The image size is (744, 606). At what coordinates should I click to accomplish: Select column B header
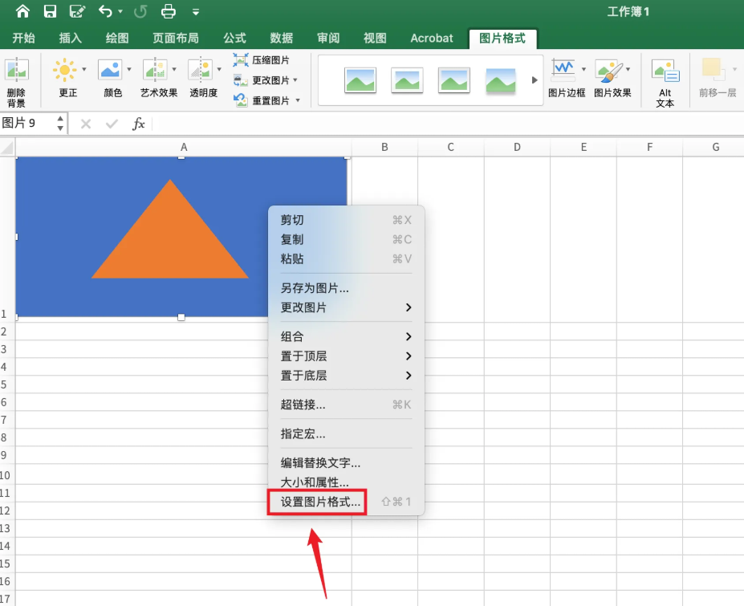click(x=384, y=148)
